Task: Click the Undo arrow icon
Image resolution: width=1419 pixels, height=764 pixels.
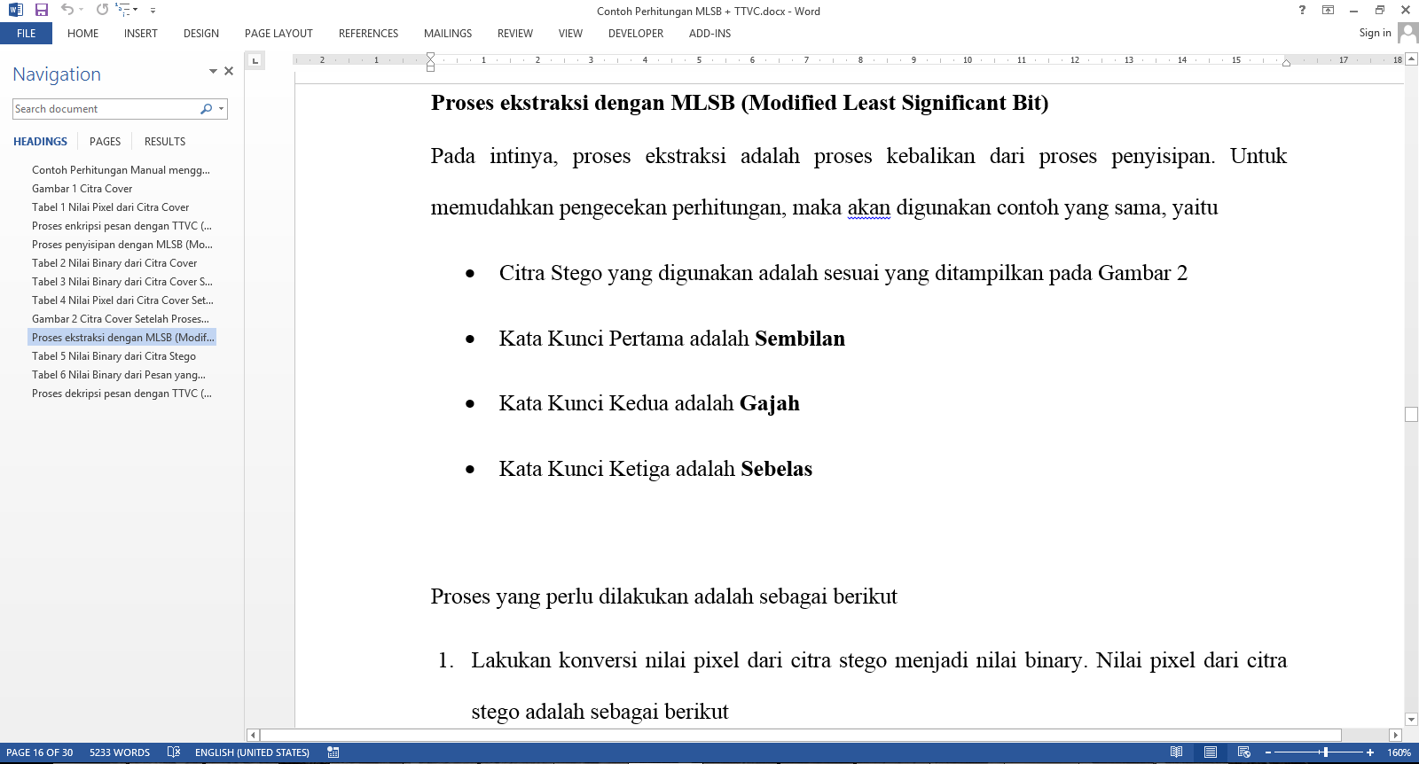Action: pos(67,10)
